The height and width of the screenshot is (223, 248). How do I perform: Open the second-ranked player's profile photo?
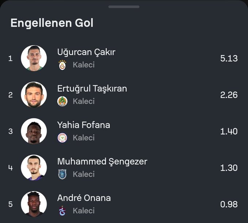(34, 95)
